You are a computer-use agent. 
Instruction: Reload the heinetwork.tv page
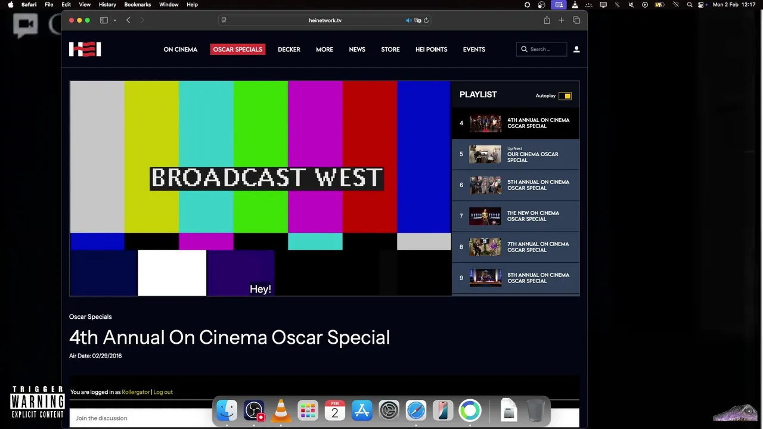pos(426,20)
